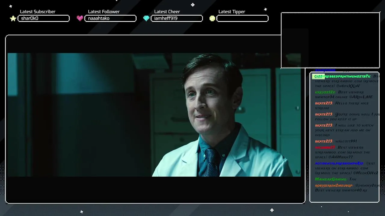This screenshot has height=216, width=385.
Task: Select the cheer name field iamheff919
Action: pyautogui.click(x=177, y=18)
